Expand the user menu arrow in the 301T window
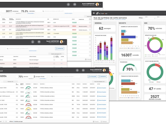 (x=100, y=4)
